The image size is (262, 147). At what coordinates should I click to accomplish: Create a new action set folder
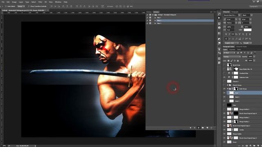pos(203,128)
